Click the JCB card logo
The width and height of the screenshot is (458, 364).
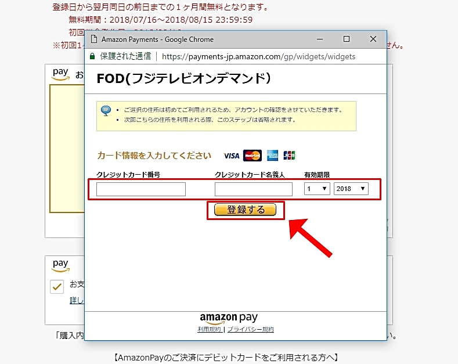click(289, 156)
